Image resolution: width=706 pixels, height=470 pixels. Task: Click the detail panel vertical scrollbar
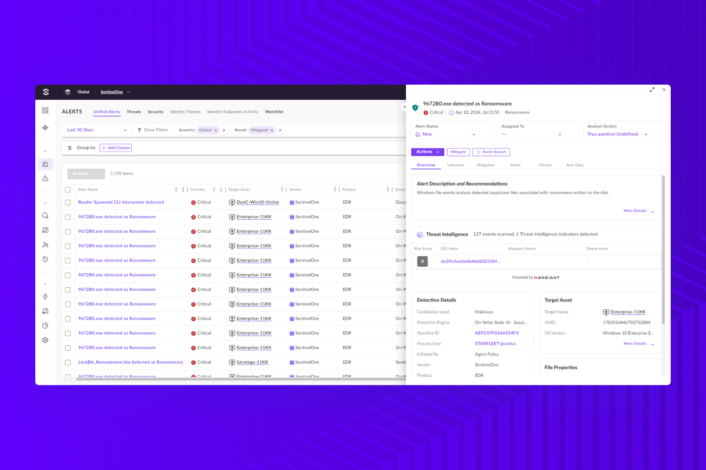pos(664,250)
